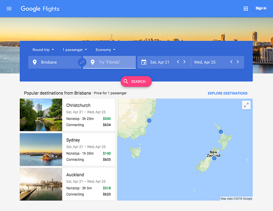Select the Auckland destination title
Screen dimensions: 273x211
[x=75, y=175]
